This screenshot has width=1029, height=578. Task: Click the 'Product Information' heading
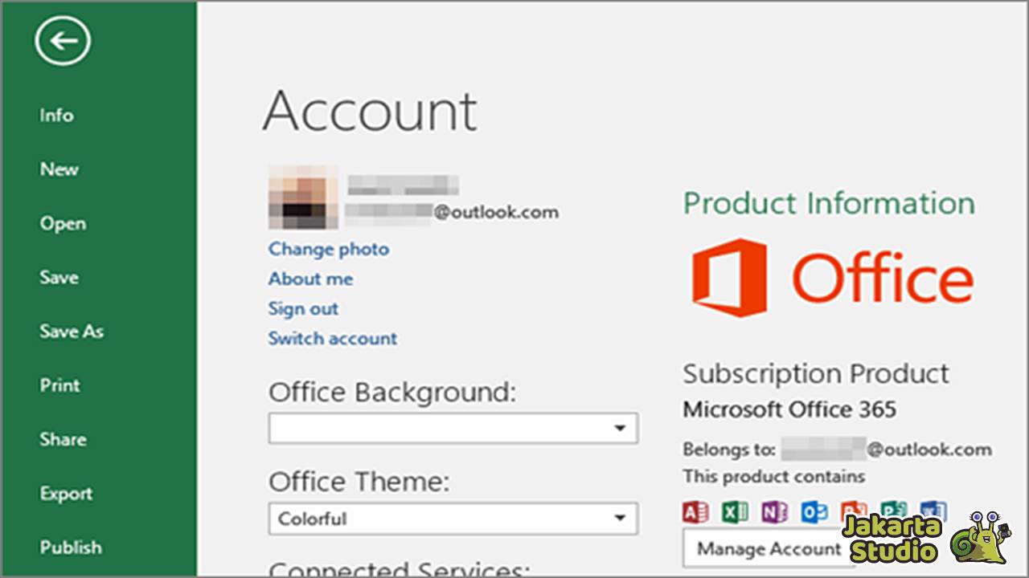pos(829,203)
